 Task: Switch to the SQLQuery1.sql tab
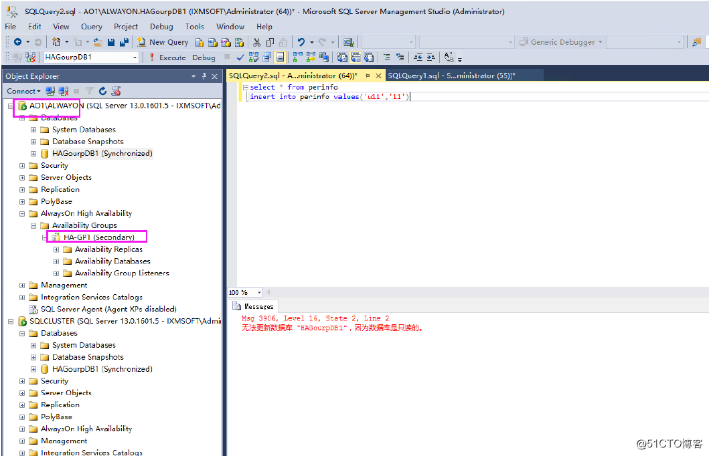point(451,76)
